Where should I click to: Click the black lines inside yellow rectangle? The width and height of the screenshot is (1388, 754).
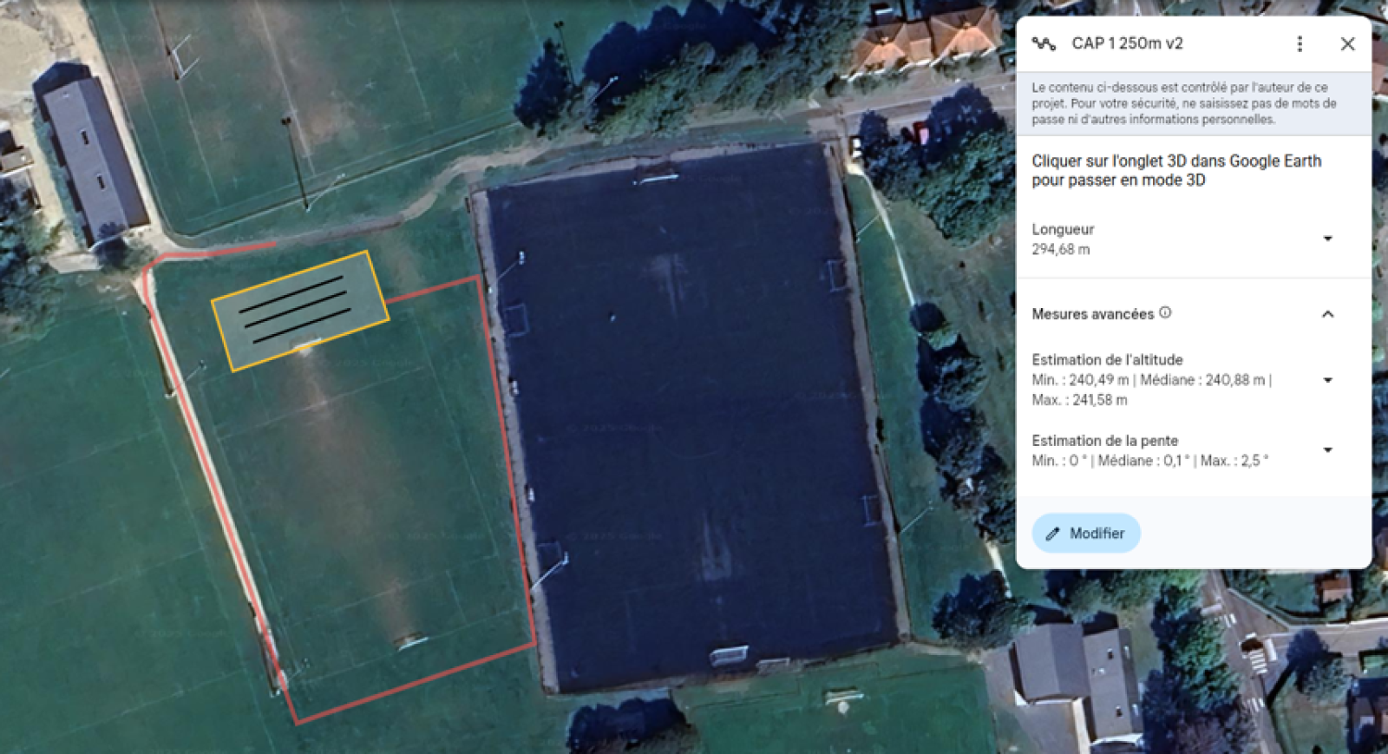coord(295,308)
